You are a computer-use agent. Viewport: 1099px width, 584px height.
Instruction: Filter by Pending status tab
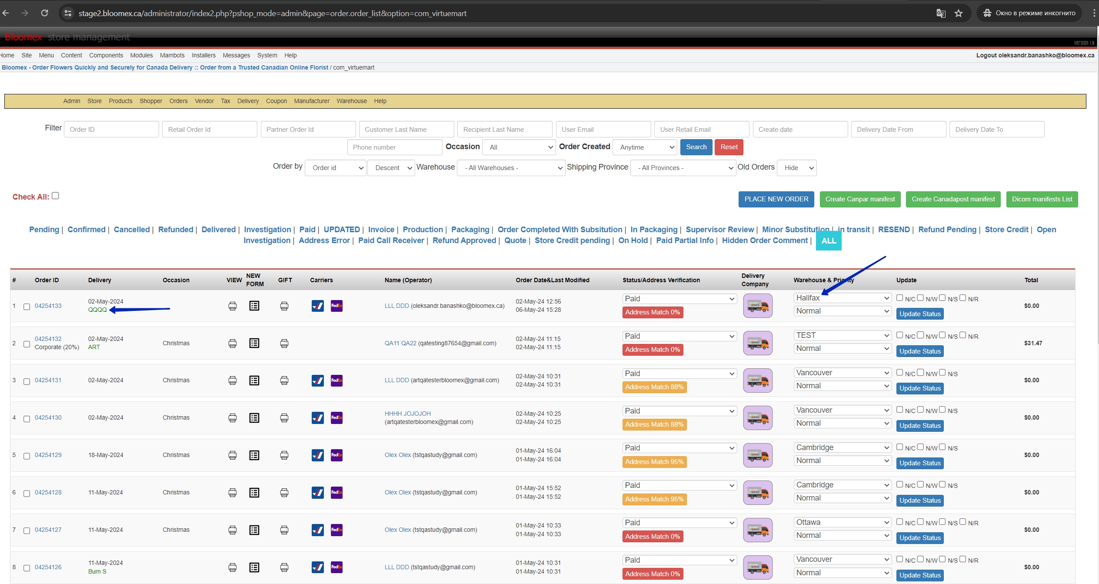pyautogui.click(x=44, y=230)
